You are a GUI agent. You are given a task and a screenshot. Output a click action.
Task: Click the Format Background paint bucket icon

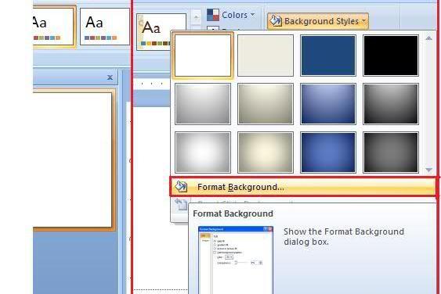click(181, 186)
